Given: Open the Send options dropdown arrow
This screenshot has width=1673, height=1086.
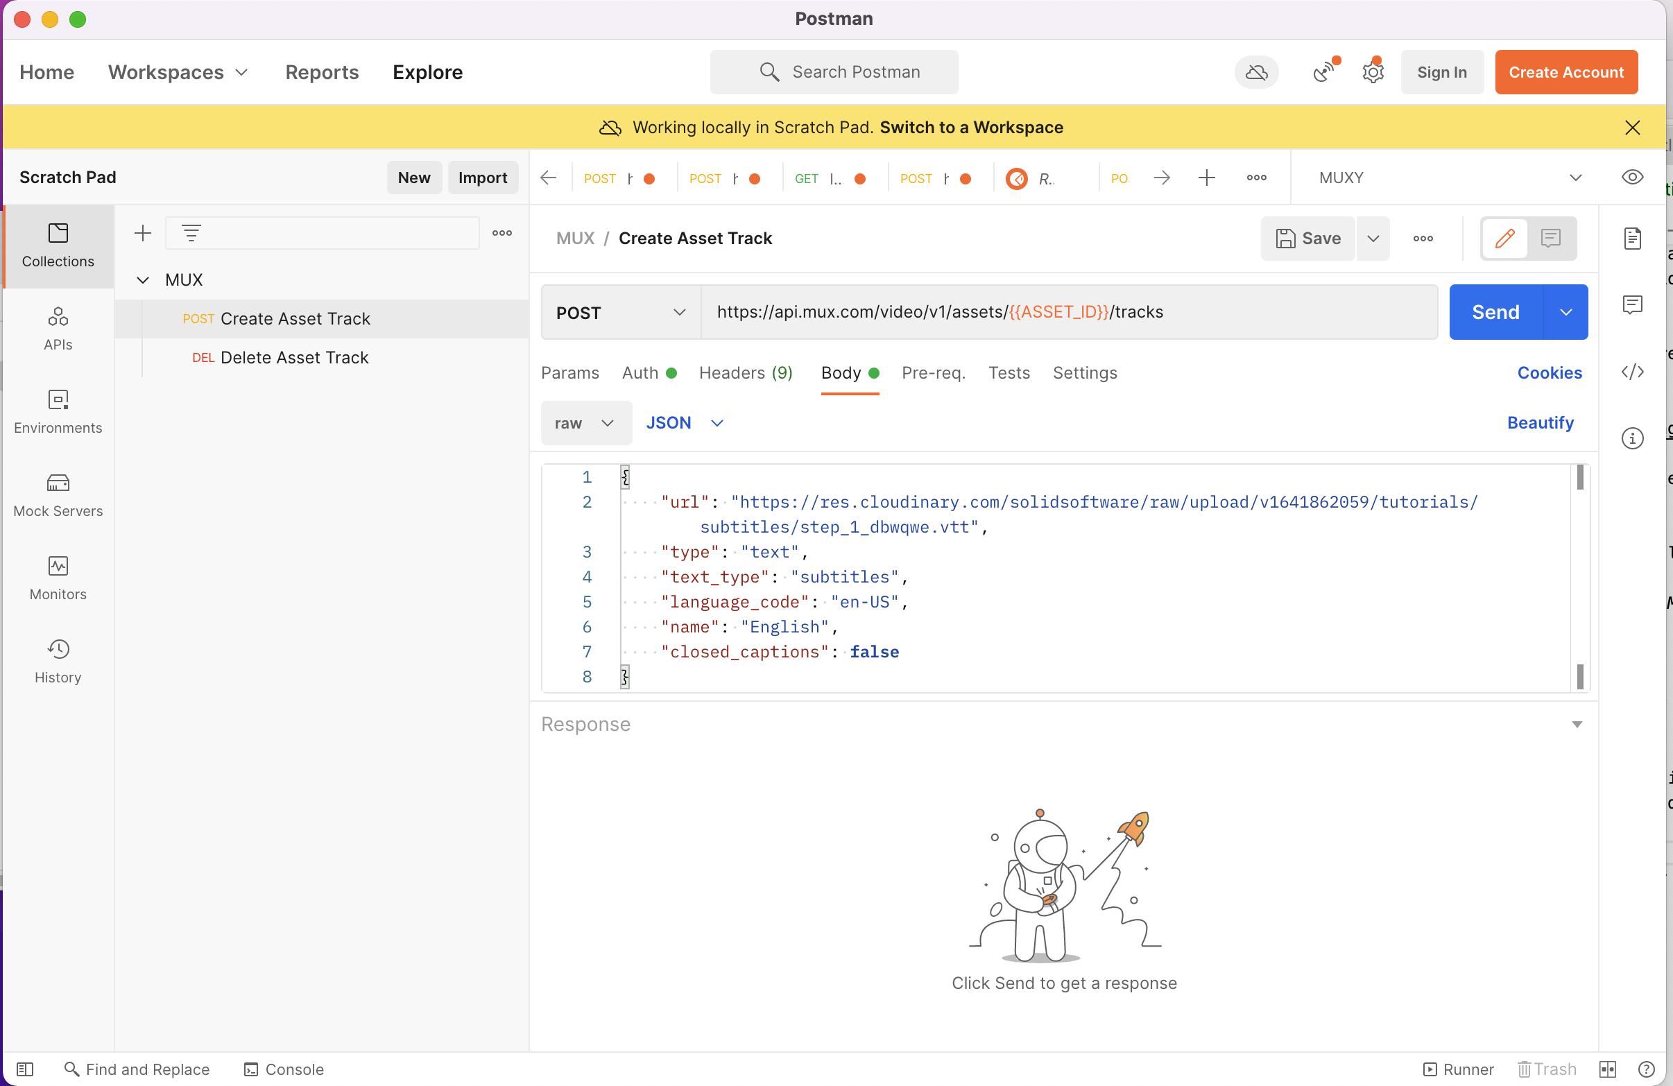Looking at the screenshot, I should [1565, 312].
